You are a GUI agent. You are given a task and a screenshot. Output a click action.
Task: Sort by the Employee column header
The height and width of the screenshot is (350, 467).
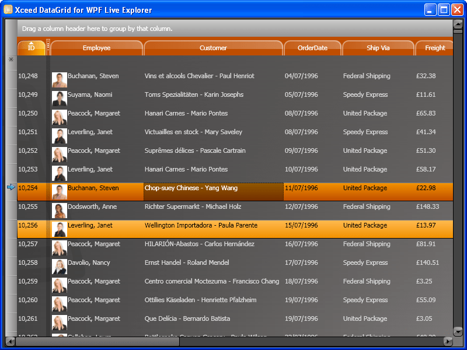point(96,48)
